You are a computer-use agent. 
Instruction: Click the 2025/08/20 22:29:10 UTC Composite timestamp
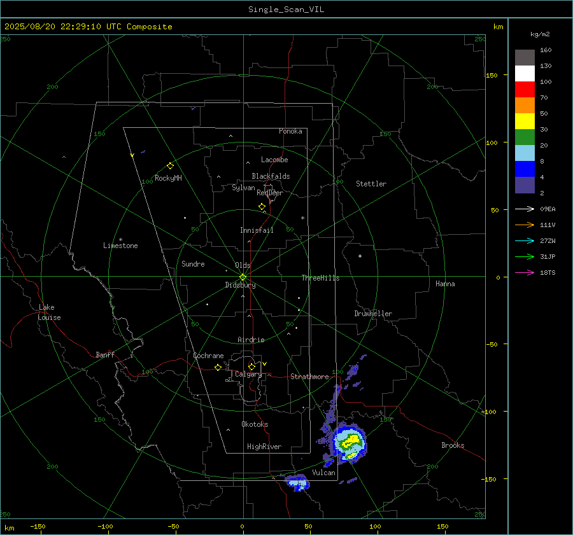point(88,27)
